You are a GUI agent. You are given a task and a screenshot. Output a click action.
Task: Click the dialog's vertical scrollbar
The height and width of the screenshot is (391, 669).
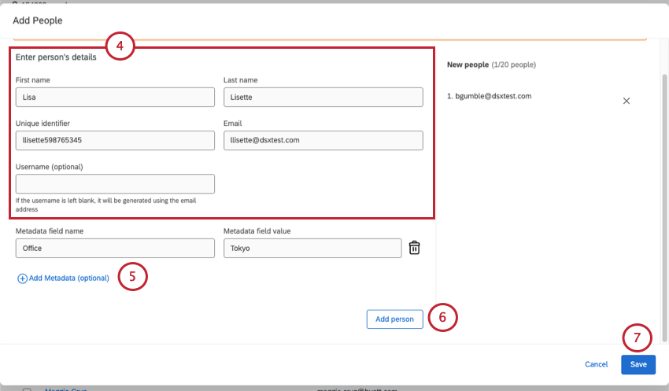click(663, 208)
